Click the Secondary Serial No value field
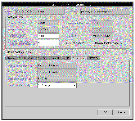135x121 pixels. [x=57, y=78]
